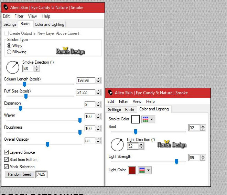Screen dimensions: 227x195
Task: Increase Smoke Direction with up spinner
Action: (37, 67)
